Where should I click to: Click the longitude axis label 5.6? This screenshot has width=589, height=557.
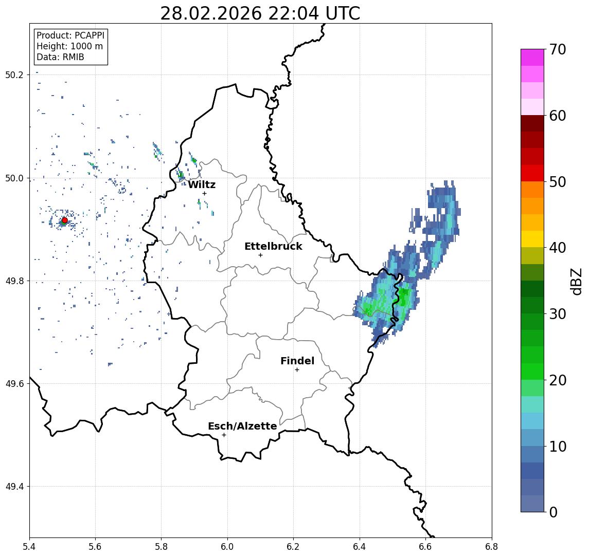(x=95, y=547)
